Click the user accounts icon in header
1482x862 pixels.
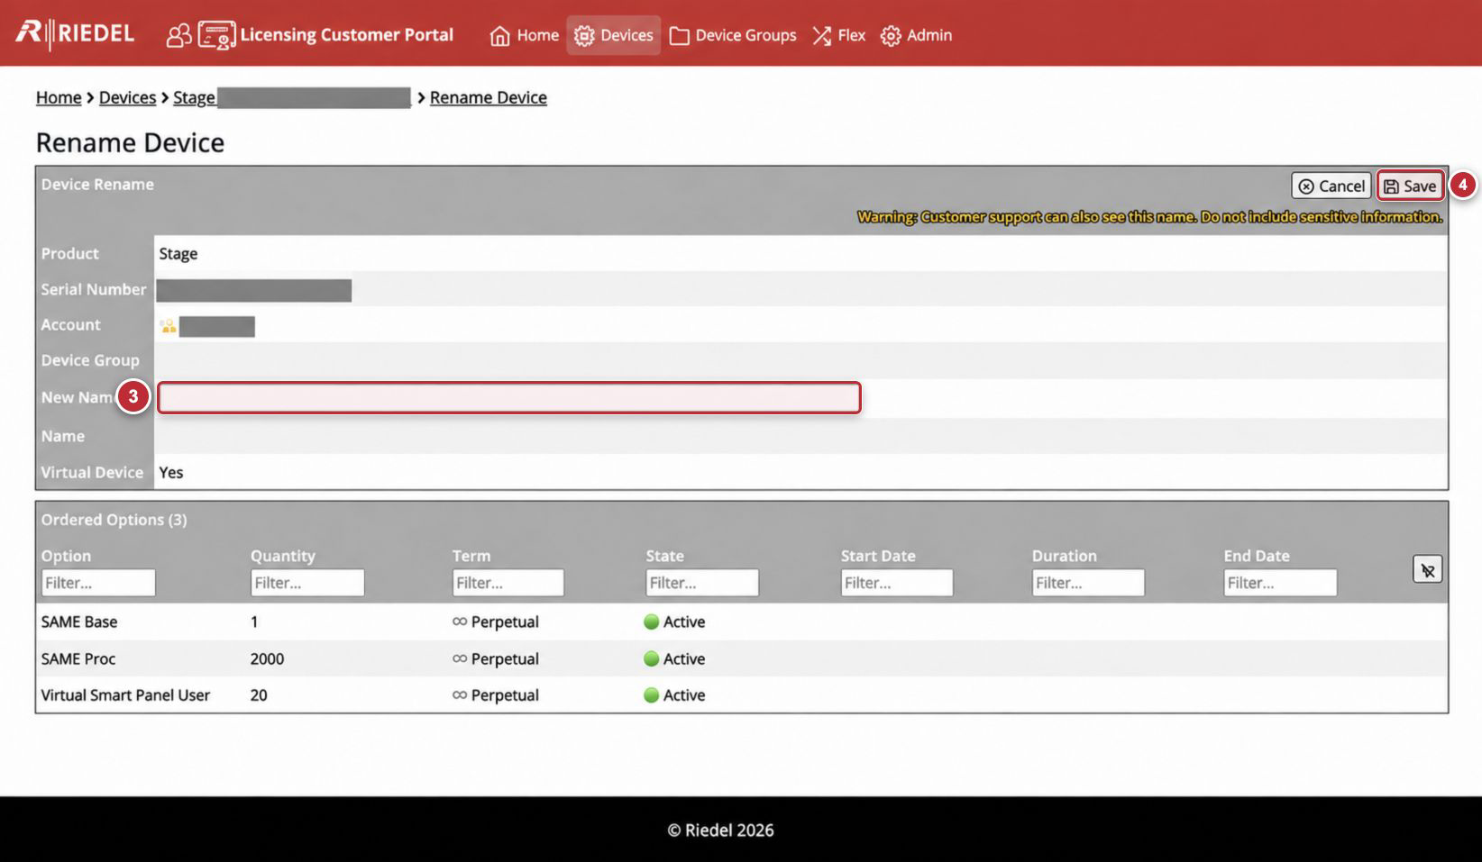(x=178, y=35)
